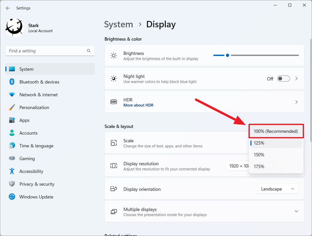Click the Personalization brush icon
The image size is (312, 236).
[12, 107]
